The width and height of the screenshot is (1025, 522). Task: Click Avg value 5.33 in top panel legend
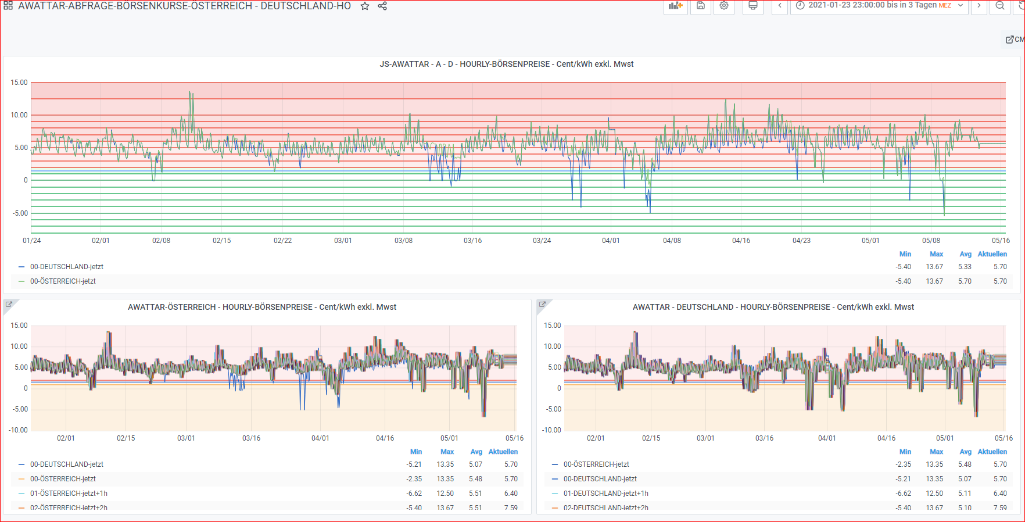[965, 267]
